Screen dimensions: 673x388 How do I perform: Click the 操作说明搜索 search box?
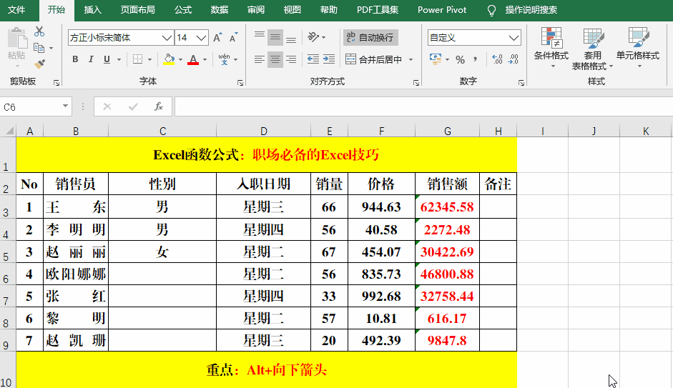click(531, 10)
